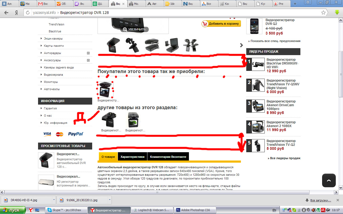Click the EN language indicator
Viewport: 343px width, 214px height.
point(274,210)
